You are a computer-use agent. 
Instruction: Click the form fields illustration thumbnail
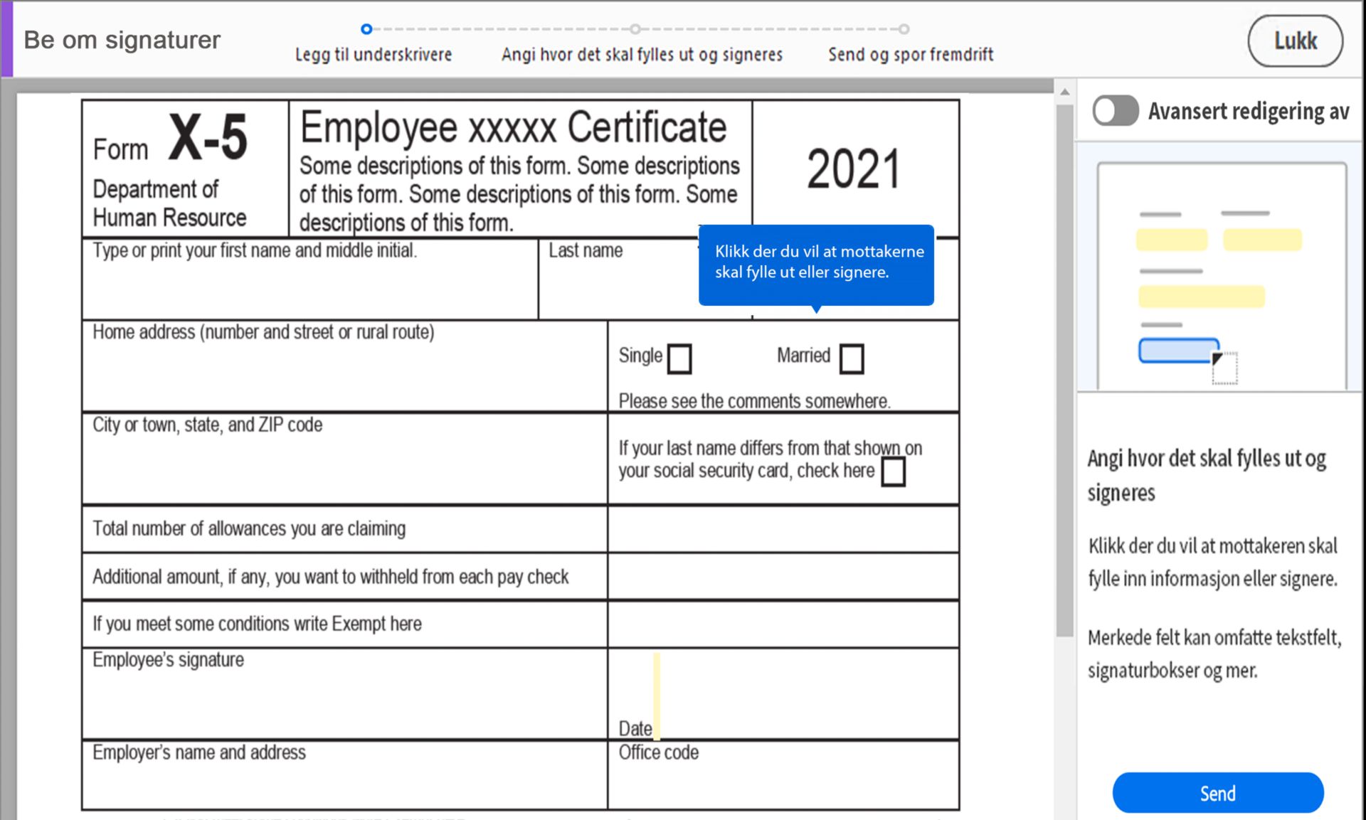coord(1221,274)
